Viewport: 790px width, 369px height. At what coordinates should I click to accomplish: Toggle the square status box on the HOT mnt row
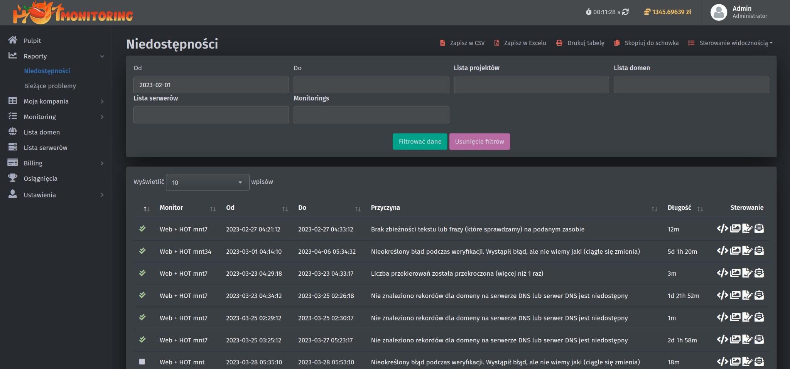[x=142, y=362]
